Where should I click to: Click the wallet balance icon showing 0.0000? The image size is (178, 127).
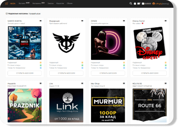click(143, 4)
